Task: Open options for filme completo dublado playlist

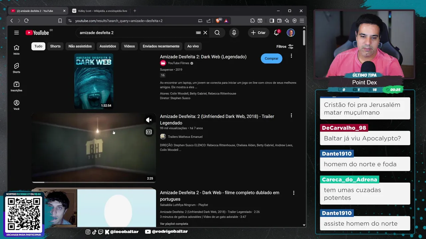Action: [294, 193]
